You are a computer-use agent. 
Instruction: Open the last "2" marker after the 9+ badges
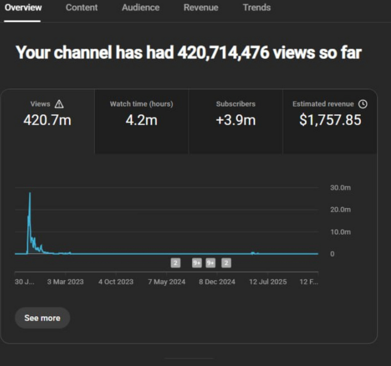(x=226, y=263)
